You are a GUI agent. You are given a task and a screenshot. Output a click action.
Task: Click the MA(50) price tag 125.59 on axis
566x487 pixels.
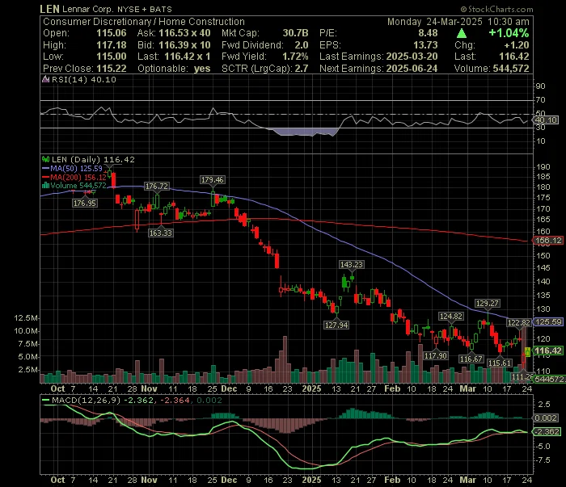click(x=548, y=322)
